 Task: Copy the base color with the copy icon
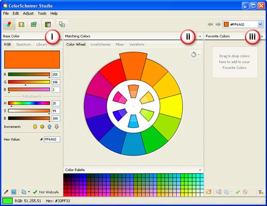(23, 192)
